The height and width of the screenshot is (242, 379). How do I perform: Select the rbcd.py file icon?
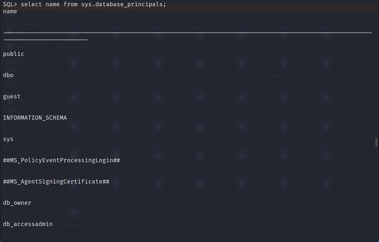(x=284, y=98)
